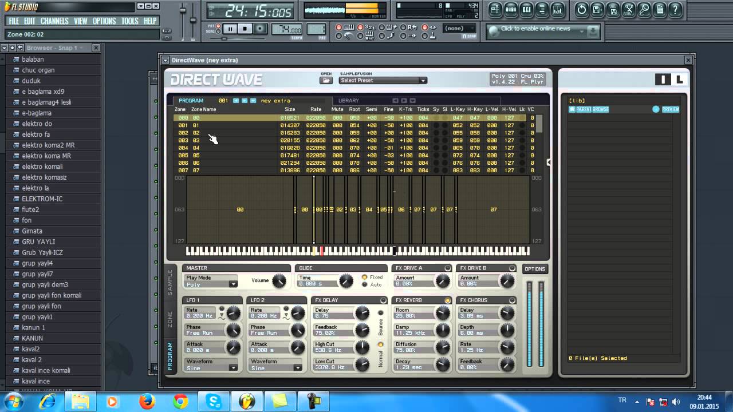Click the undo history circular-arrow icon

tap(582, 9)
